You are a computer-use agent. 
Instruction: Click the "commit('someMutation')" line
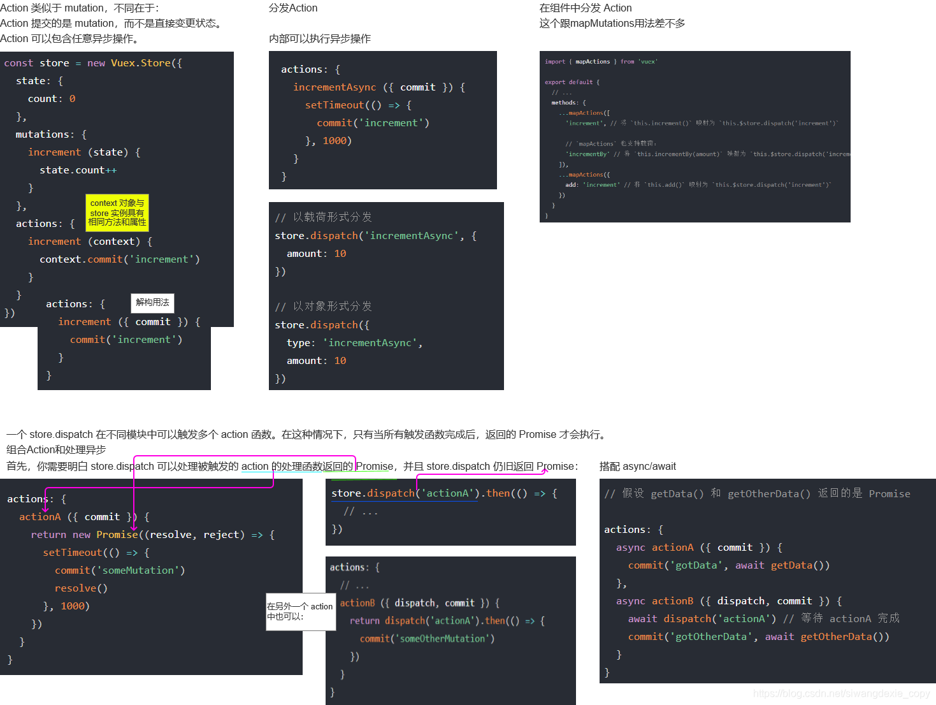[120, 571]
